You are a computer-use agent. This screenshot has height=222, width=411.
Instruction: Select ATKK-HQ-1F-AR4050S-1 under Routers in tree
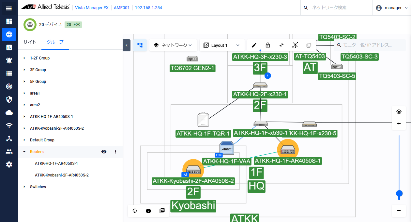[56, 163]
